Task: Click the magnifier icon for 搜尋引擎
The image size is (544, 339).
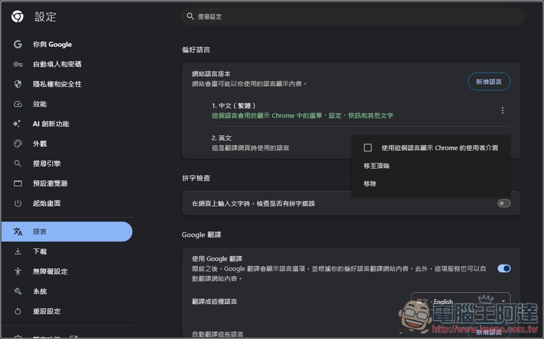Action: (x=18, y=163)
